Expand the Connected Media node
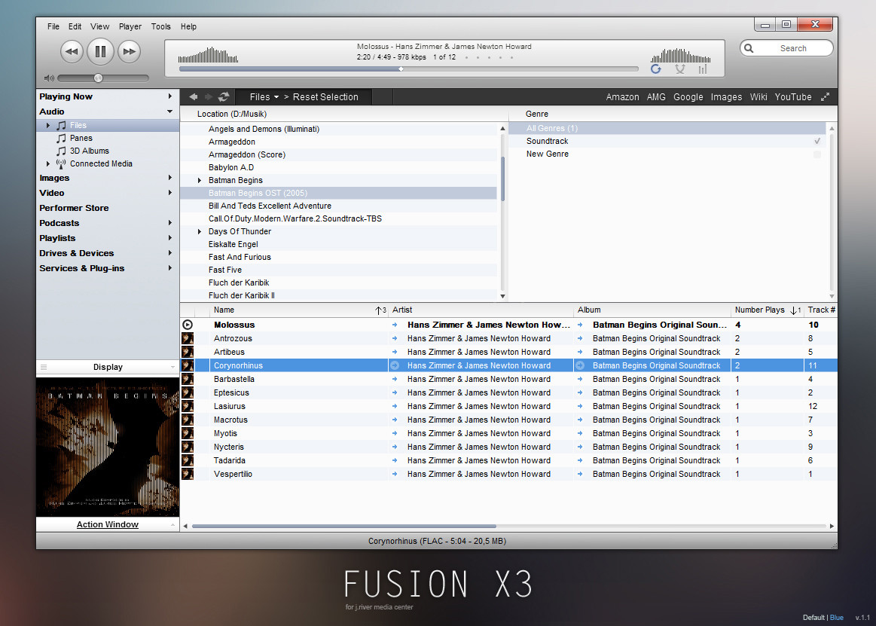The height and width of the screenshot is (626, 876). [48, 163]
